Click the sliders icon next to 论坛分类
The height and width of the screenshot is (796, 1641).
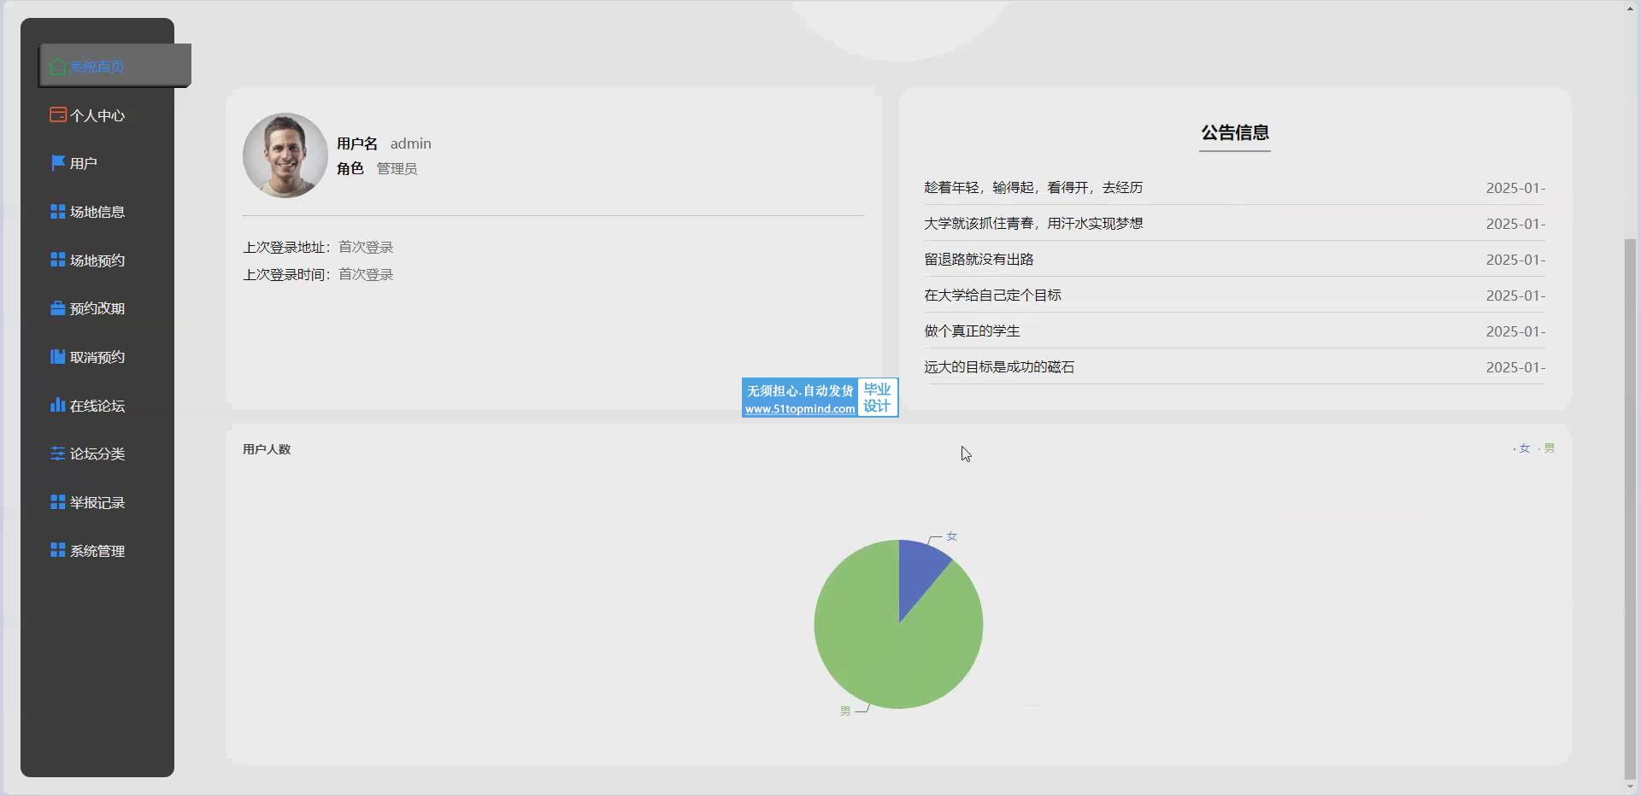click(x=57, y=454)
